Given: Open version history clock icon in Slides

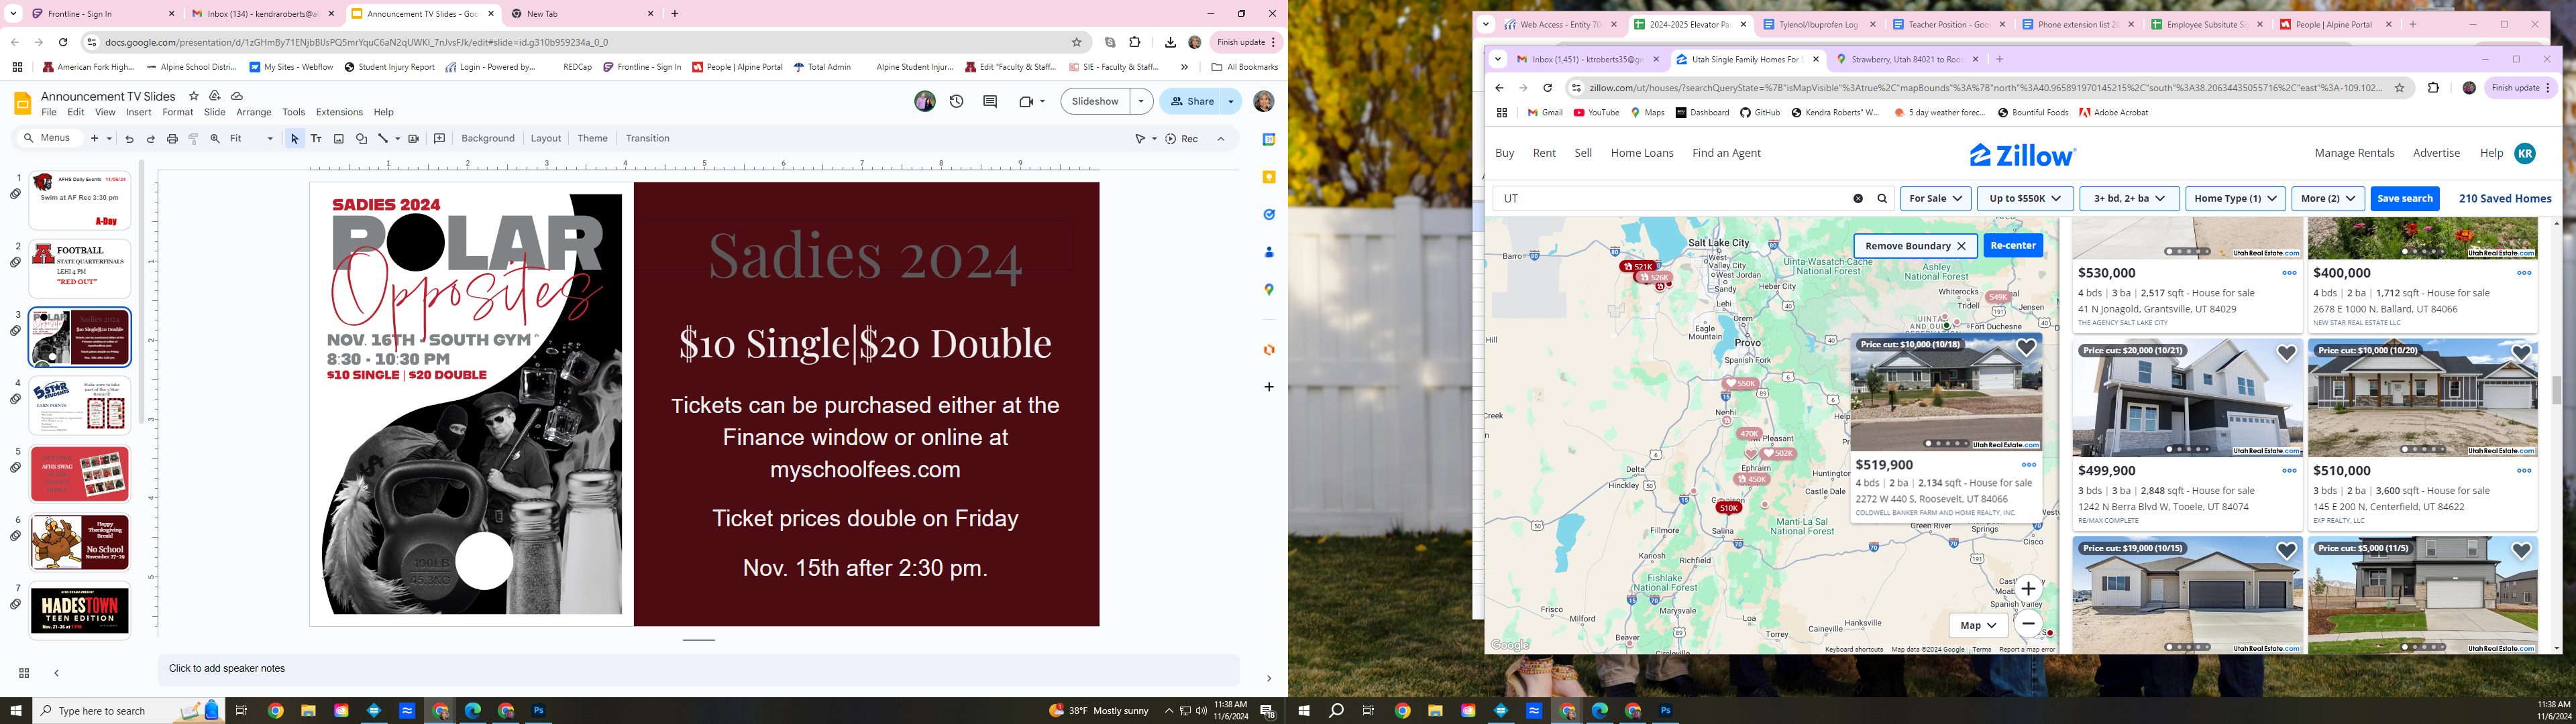Looking at the screenshot, I should pyautogui.click(x=957, y=101).
